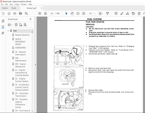
Task: Find the current bookmark icon
Action: tap(25, 25)
